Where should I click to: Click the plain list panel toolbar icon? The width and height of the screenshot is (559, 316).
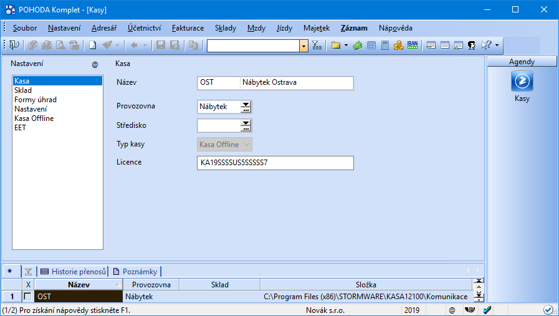(x=445, y=45)
